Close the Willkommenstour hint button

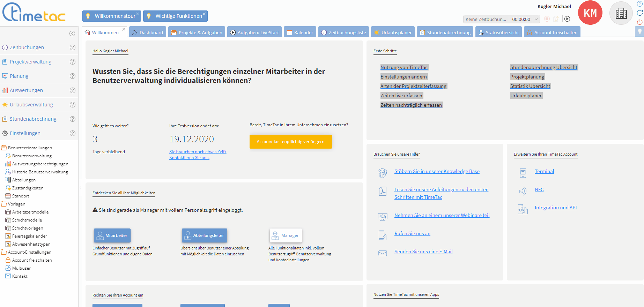click(138, 14)
